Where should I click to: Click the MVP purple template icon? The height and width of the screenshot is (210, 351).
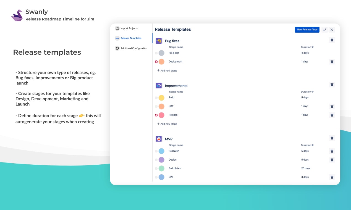tap(159, 139)
